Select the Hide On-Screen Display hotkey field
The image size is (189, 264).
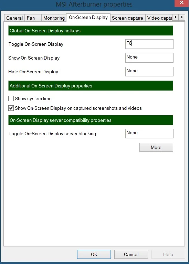(149, 72)
